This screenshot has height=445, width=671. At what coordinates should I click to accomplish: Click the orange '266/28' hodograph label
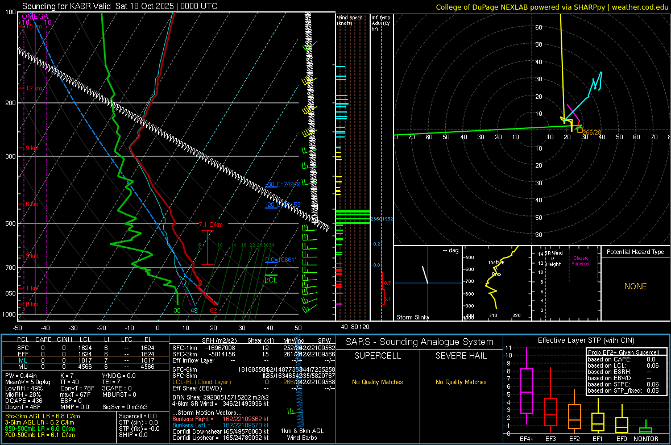[592, 132]
